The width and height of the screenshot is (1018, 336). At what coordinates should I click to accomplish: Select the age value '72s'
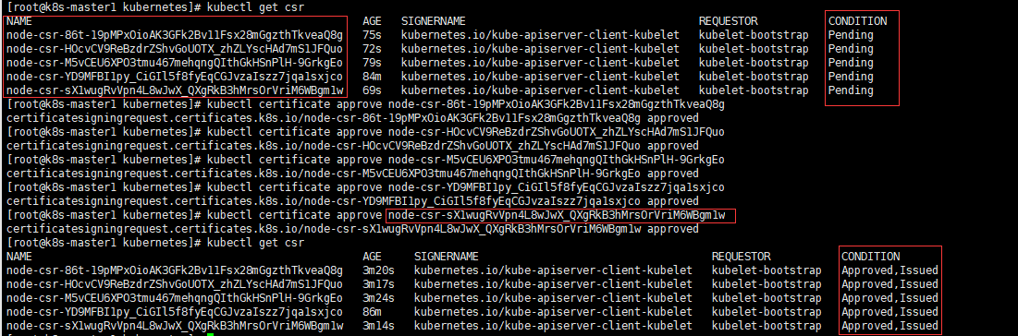click(x=372, y=49)
